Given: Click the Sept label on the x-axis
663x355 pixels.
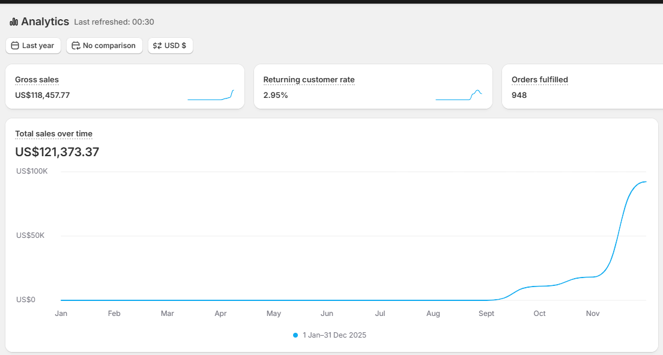Looking at the screenshot, I should click(x=486, y=314).
